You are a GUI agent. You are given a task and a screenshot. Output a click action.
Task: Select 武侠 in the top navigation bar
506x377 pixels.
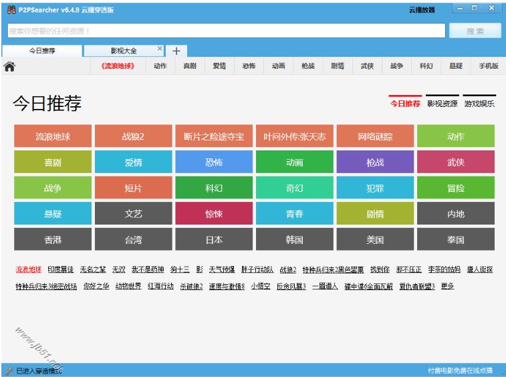point(367,66)
